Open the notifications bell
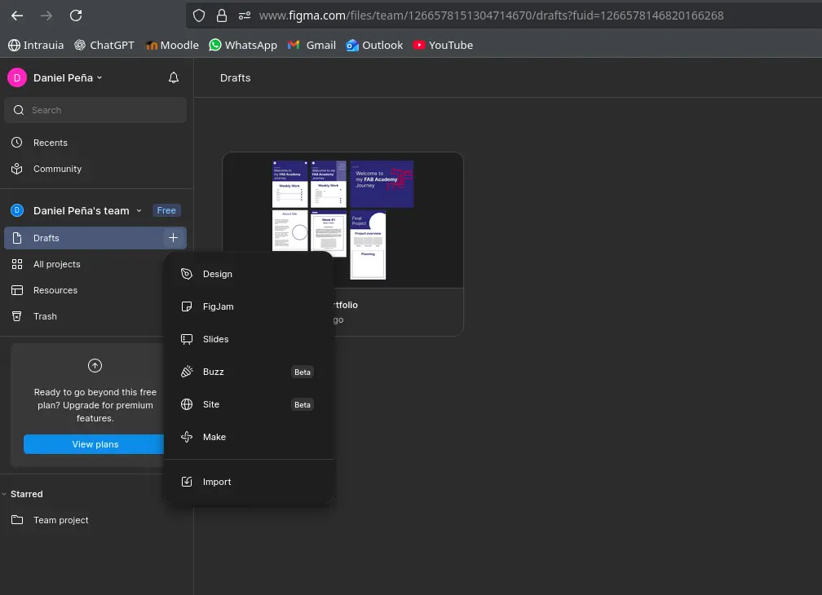This screenshot has width=822, height=595. [x=173, y=77]
